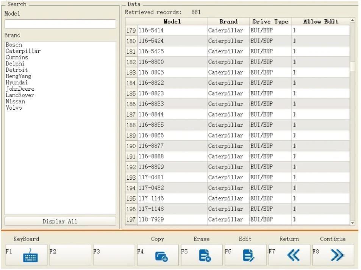Viewport: 361px width, 270px height.
Task: Select Bosch in the Brand list
Action: pyautogui.click(x=14, y=45)
